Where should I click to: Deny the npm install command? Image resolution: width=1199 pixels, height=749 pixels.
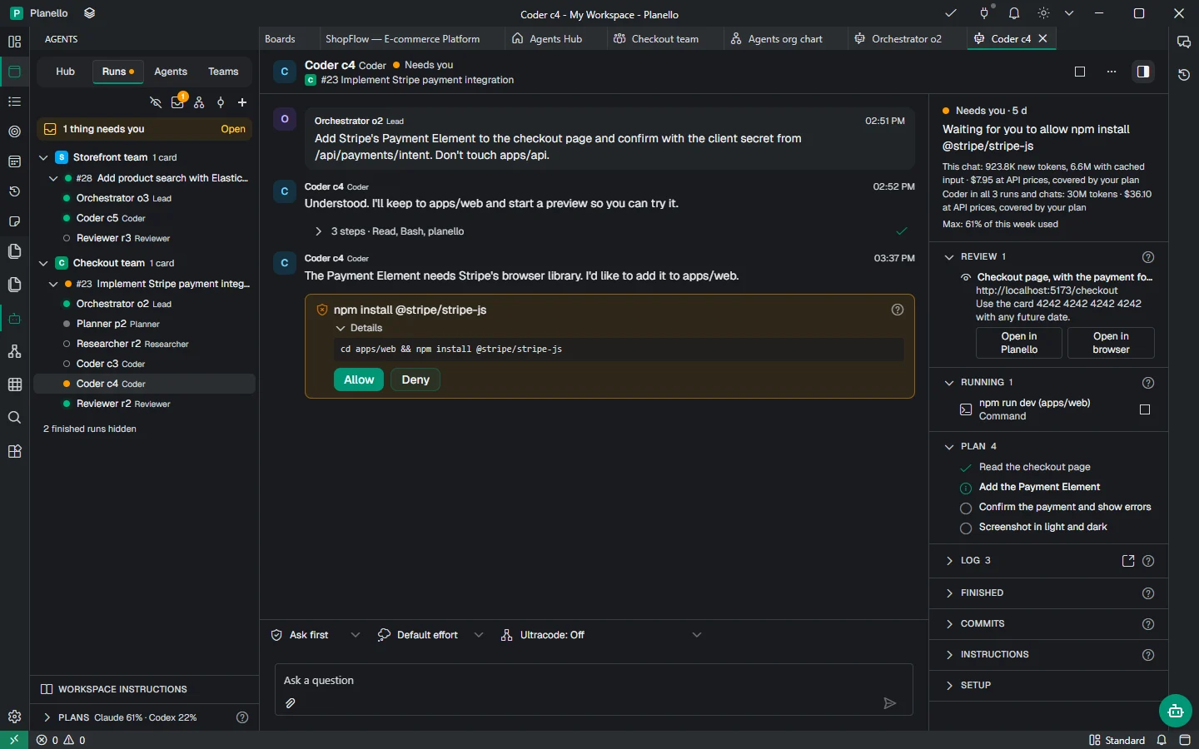(415, 379)
